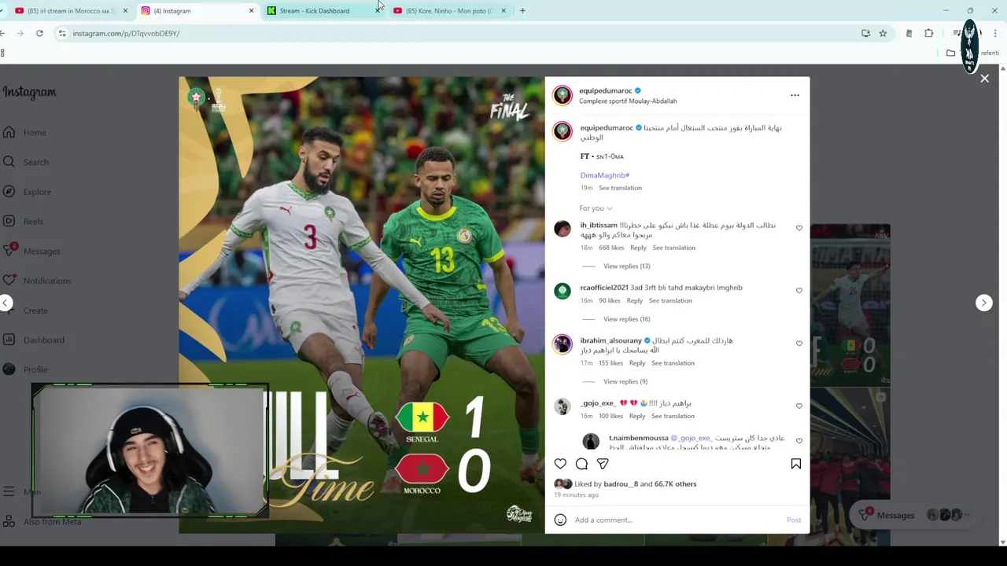Screen dimensions: 1007x566
Task: Open the three-dots post options menu
Action: [x=795, y=95]
